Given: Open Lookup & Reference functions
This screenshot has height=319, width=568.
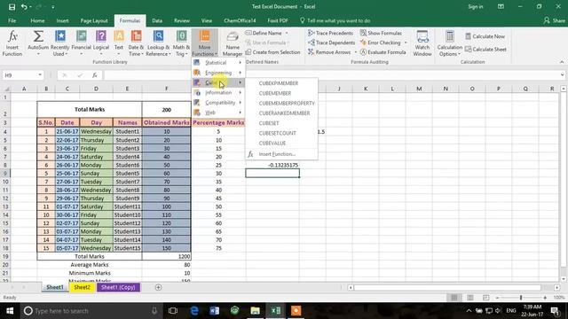Looking at the screenshot, I should pyautogui.click(x=158, y=43).
